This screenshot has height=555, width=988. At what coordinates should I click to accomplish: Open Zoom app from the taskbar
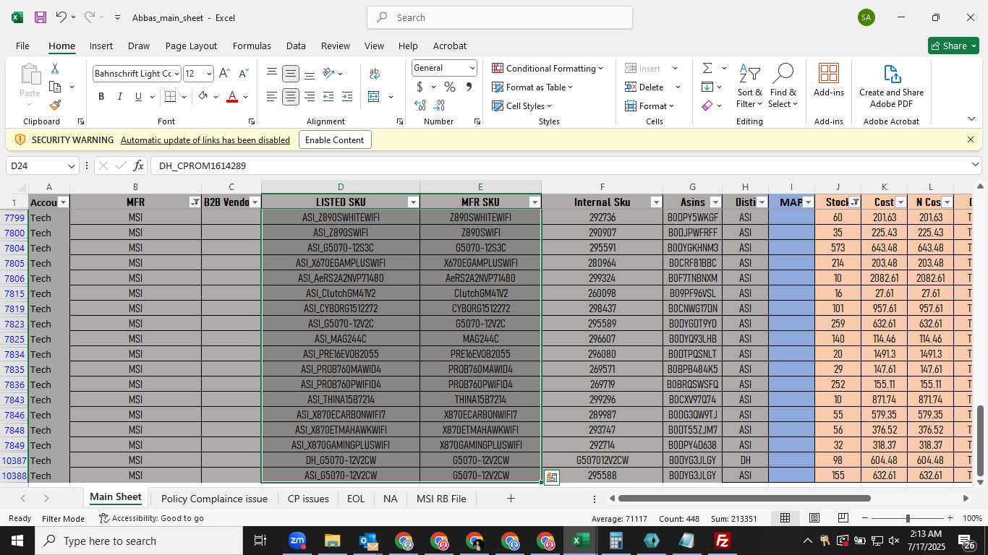point(297,541)
